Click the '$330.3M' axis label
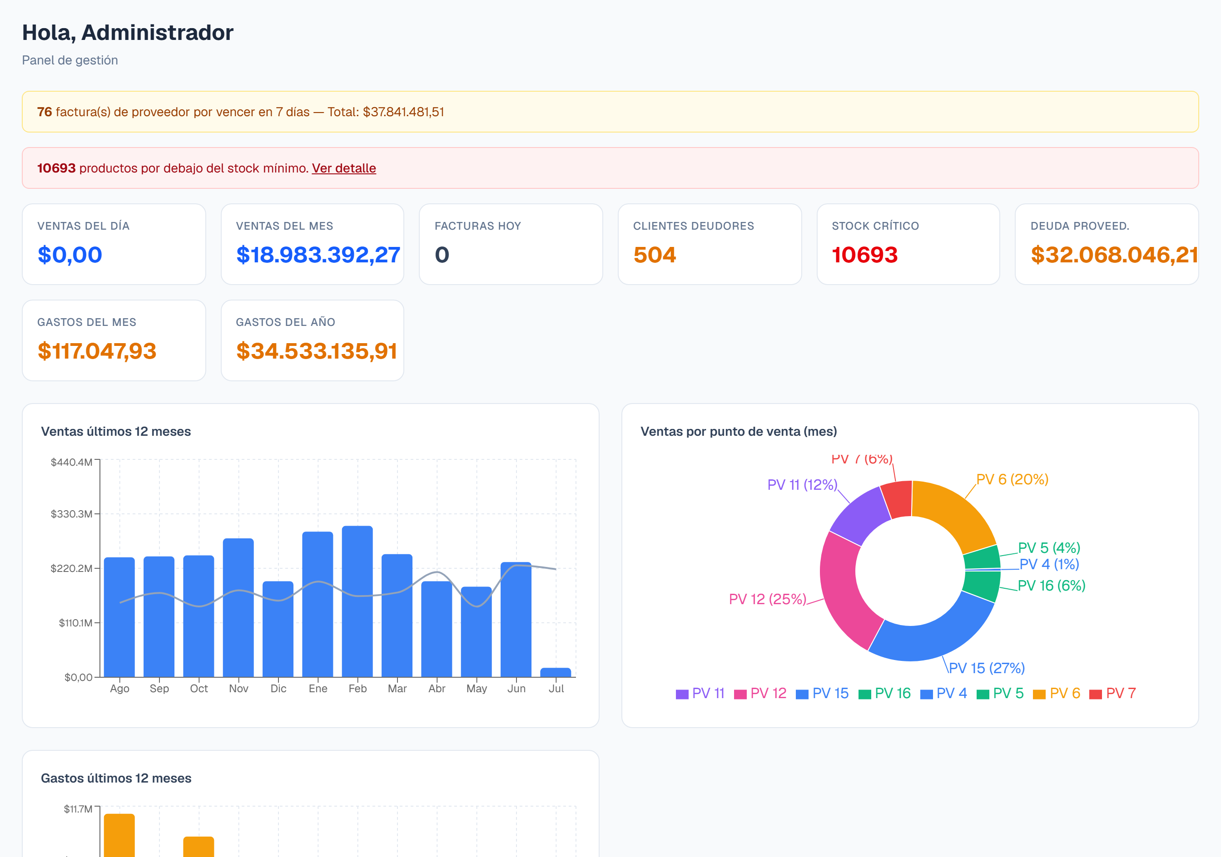Viewport: 1221px width, 857px height. (71, 514)
